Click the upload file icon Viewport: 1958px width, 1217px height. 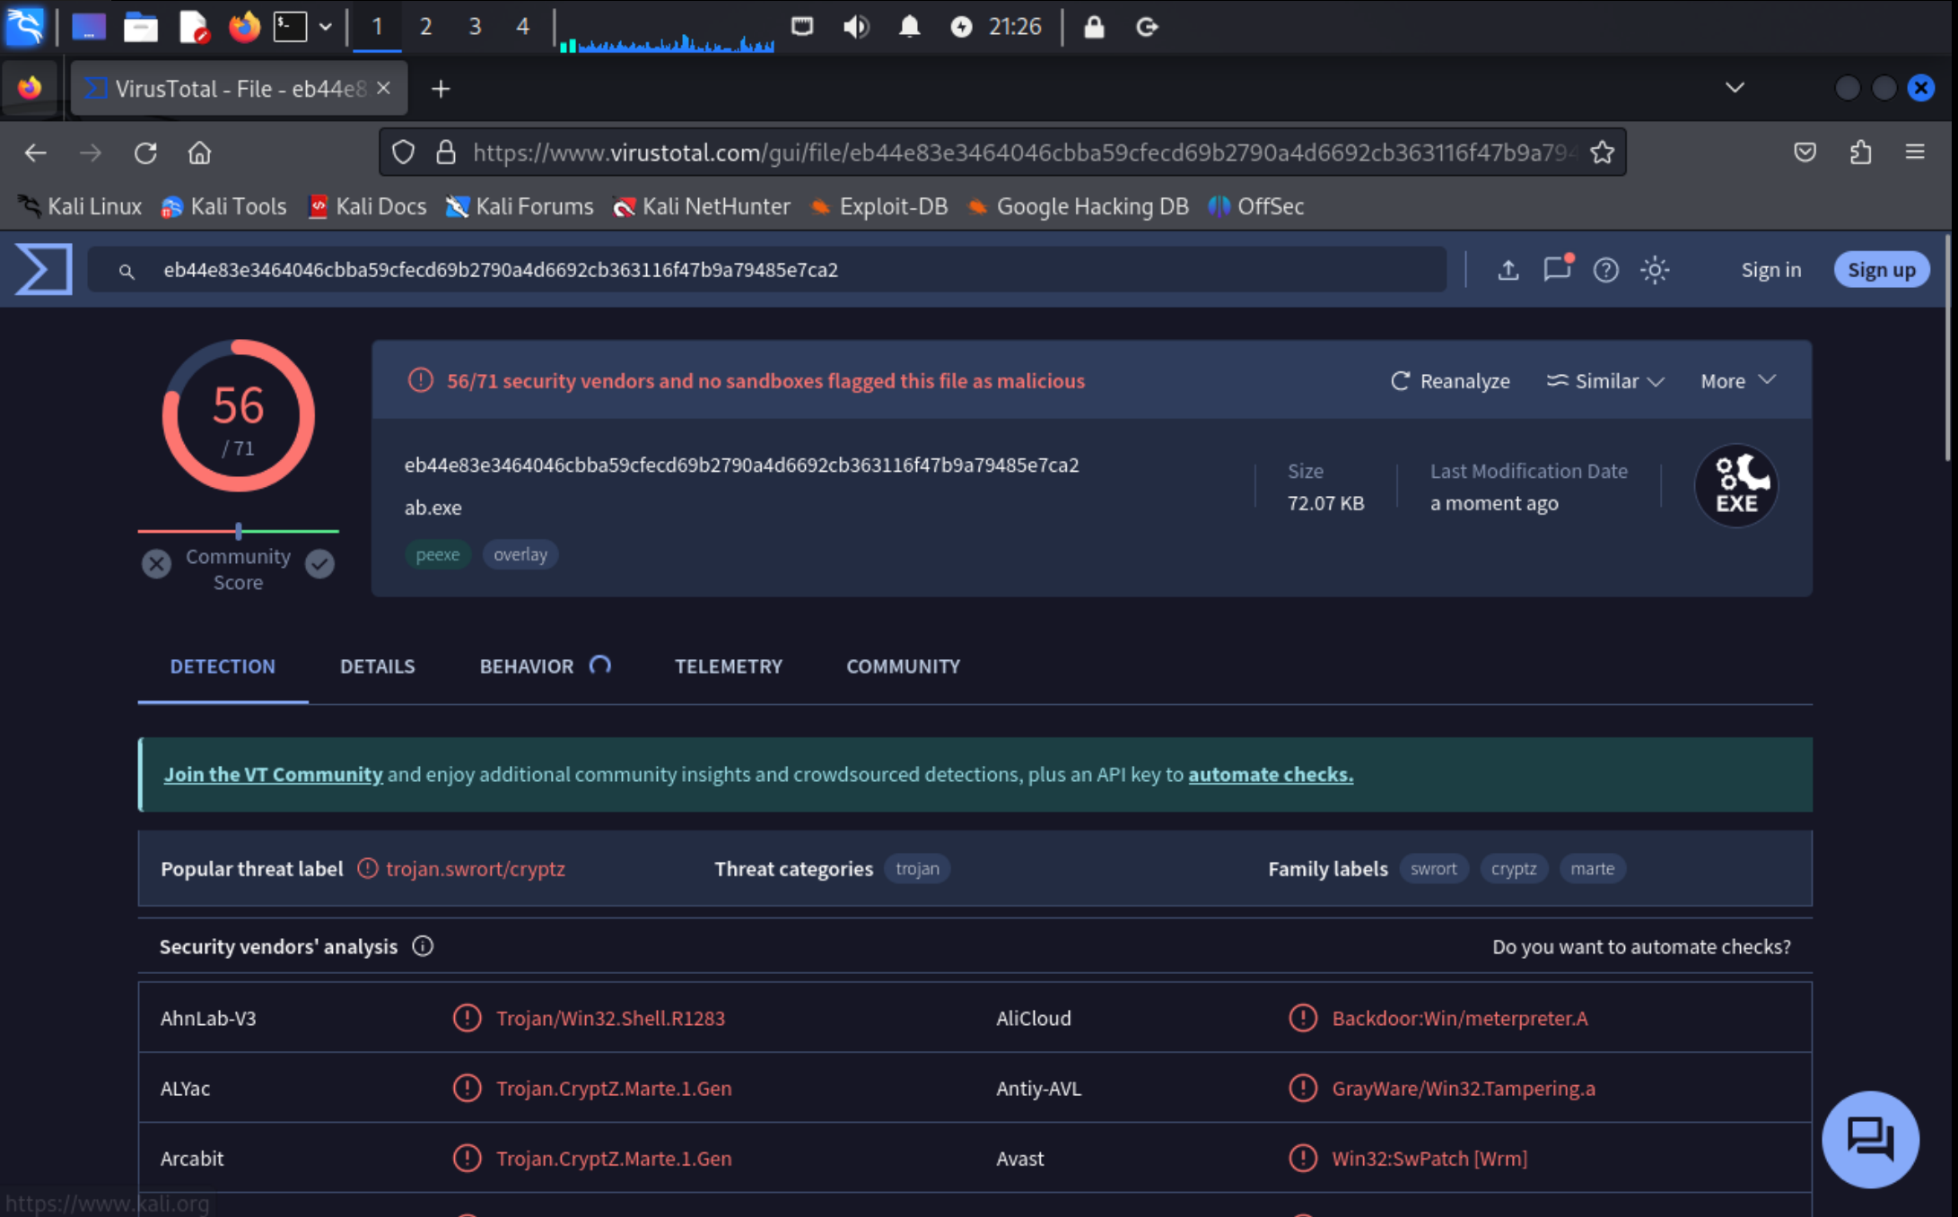coord(1508,269)
